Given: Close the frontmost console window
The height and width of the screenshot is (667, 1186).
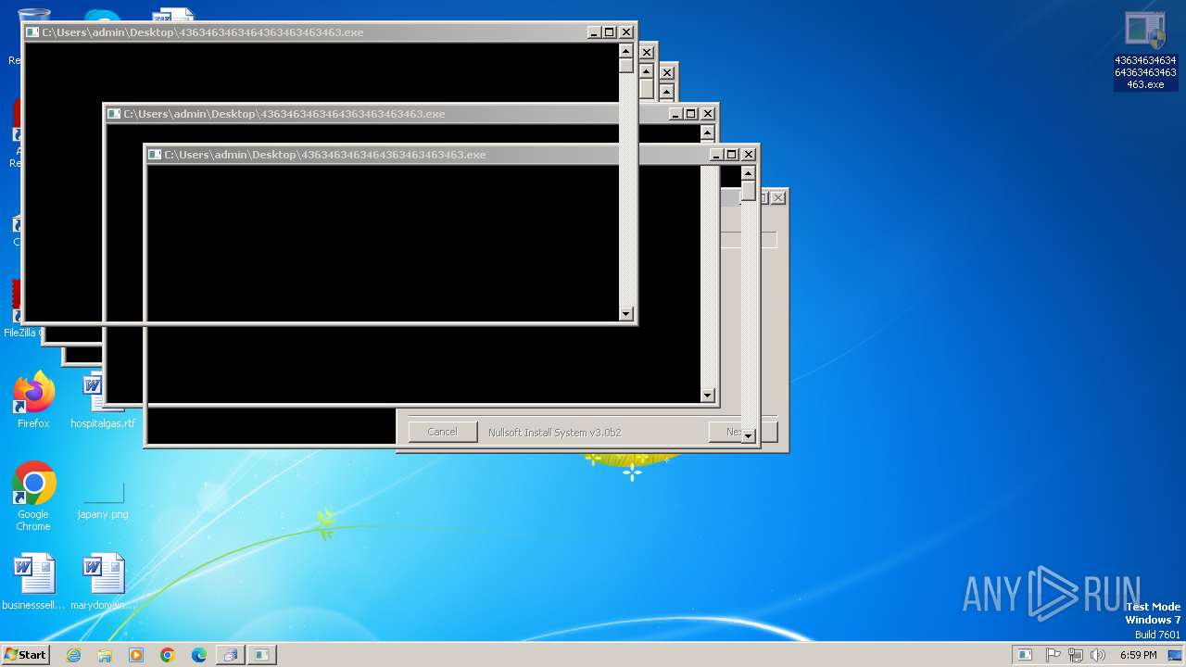Looking at the screenshot, I should [x=749, y=155].
